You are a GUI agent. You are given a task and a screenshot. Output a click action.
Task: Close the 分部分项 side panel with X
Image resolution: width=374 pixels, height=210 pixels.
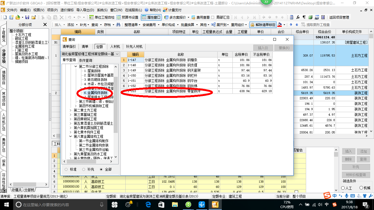pos(45,25)
